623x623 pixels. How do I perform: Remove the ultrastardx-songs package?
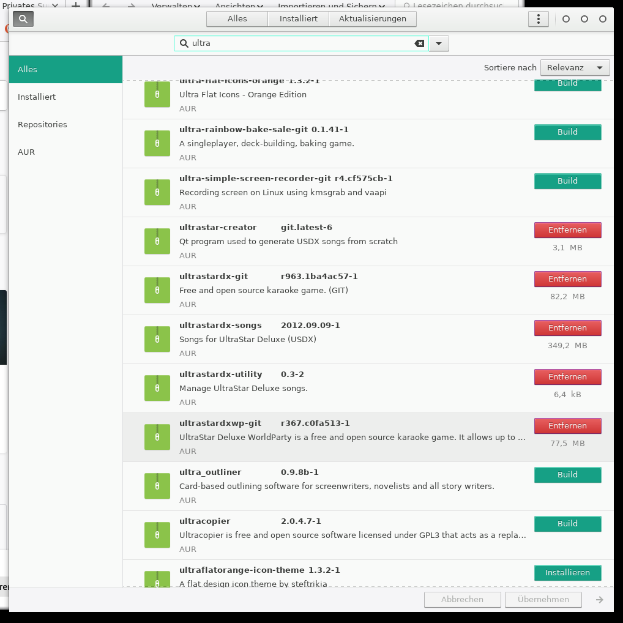tap(567, 328)
